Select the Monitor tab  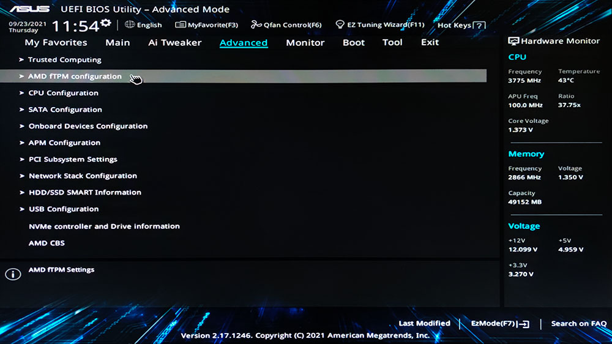coord(305,43)
